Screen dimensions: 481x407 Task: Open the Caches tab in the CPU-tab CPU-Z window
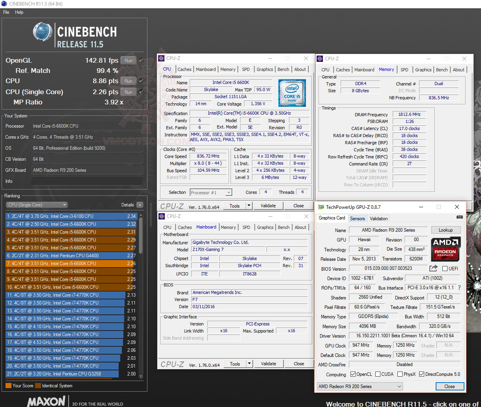(x=184, y=69)
